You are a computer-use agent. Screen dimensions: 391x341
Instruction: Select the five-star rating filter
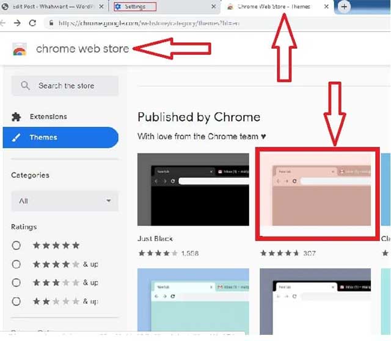pyautogui.click(x=16, y=246)
